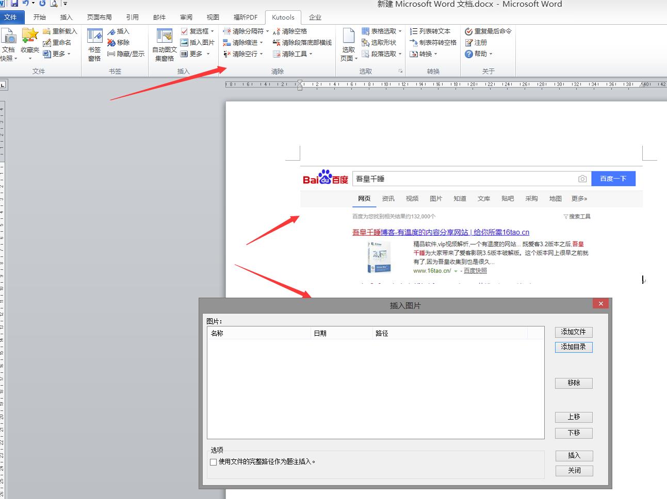
Task: Click the Add Files (添加文件) button
Action: [x=574, y=332]
